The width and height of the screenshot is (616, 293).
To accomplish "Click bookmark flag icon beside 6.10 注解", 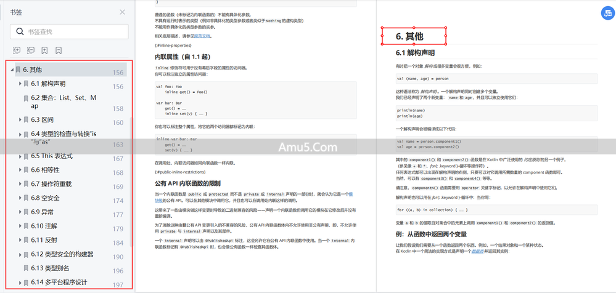I will coord(26,227).
